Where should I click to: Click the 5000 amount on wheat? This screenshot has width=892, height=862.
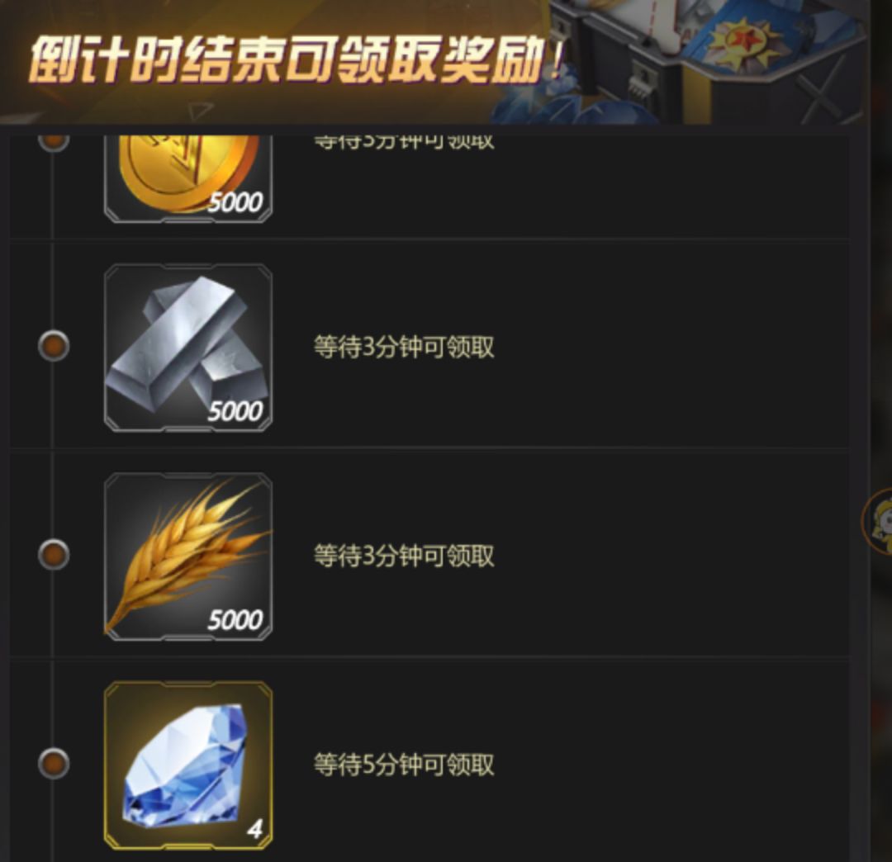pos(235,620)
